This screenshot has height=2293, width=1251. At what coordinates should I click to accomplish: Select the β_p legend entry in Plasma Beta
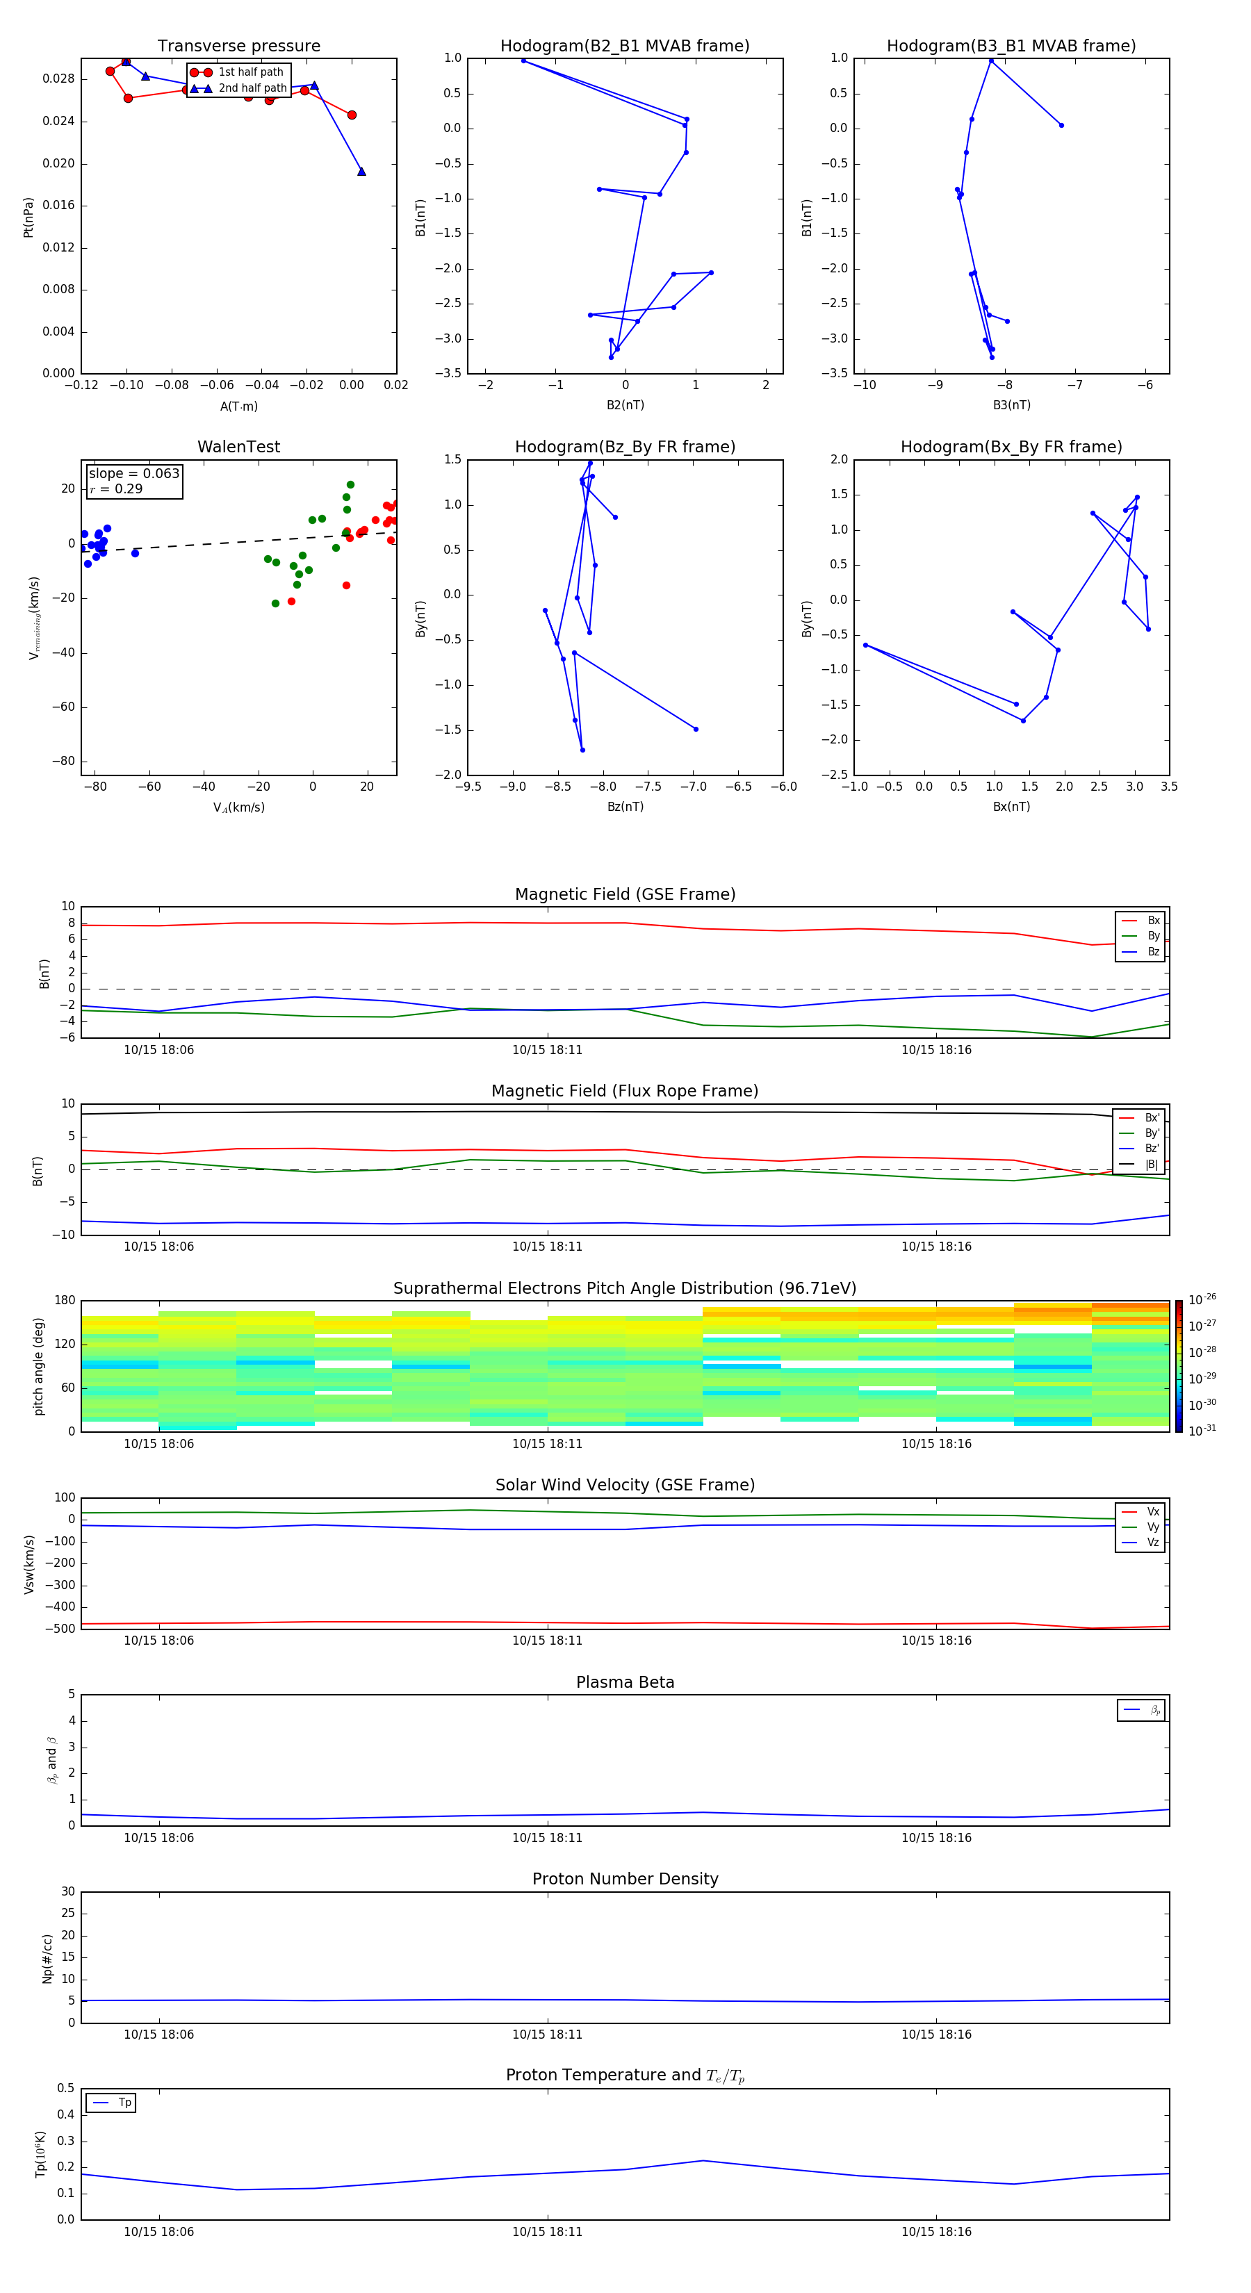(1141, 1710)
